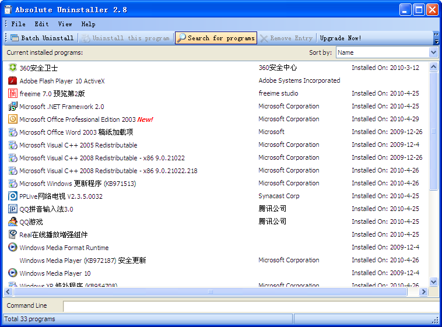Click the Search for programs magnifier icon
The height and width of the screenshot is (327, 442).
(x=181, y=38)
